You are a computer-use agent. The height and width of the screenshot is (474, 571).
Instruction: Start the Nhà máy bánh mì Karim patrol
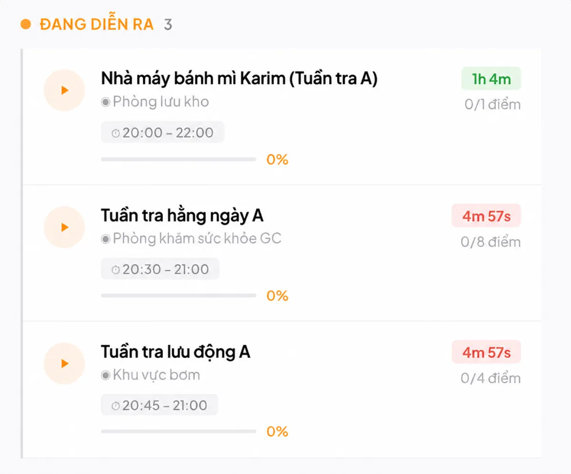[x=64, y=90]
